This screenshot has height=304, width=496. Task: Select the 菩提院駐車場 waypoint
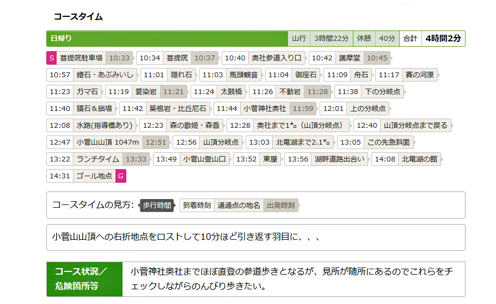point(81,58)
